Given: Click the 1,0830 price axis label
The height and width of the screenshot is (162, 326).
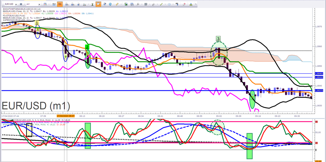Looking at the screenshot, I should coord(318,106).
